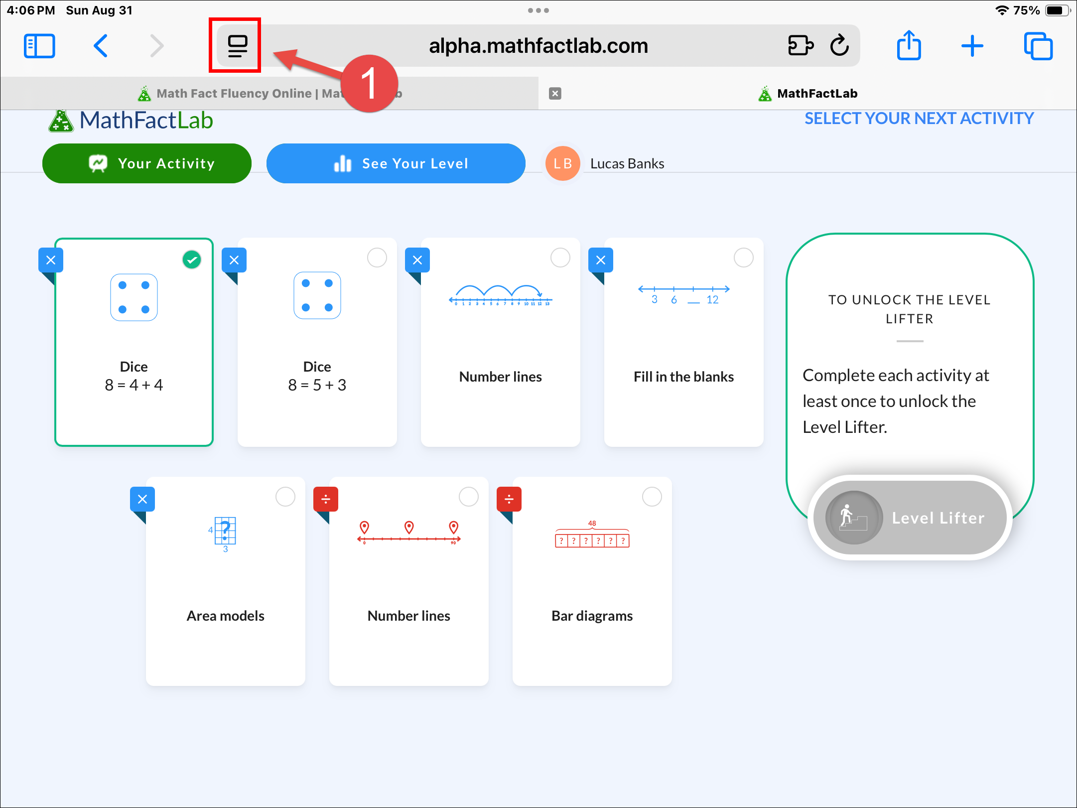Open the Safari sidebar panel
Image resolution: width=1077 pixels, height=808 pixels.
(39, 46)
